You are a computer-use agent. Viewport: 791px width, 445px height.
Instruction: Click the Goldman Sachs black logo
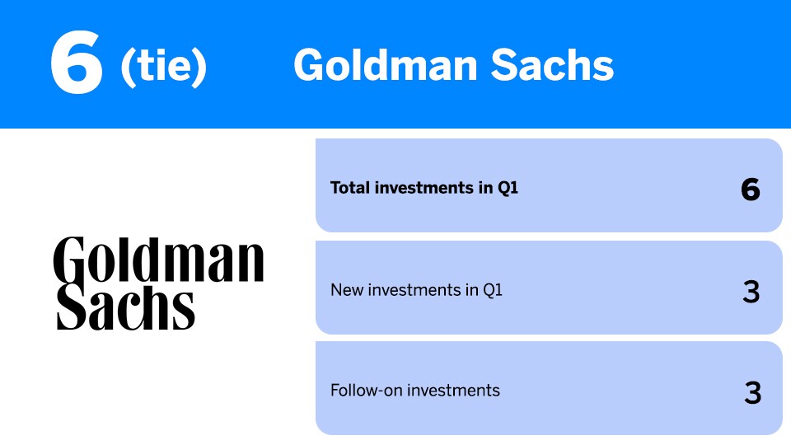tap(158, 283)
